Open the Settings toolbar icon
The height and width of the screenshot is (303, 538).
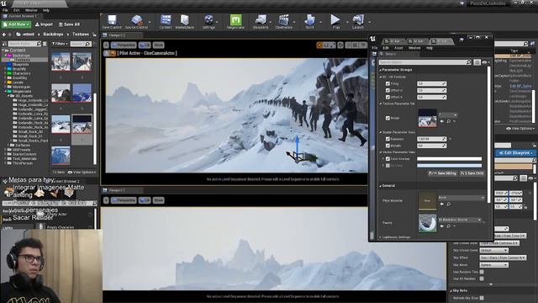208,20
